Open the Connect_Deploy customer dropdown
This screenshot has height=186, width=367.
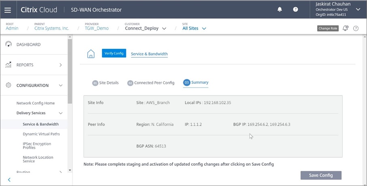click(x=145, y=28)
